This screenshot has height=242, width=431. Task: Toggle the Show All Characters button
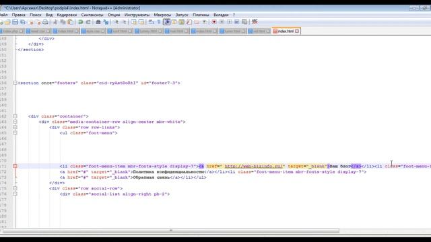point(159,22)
